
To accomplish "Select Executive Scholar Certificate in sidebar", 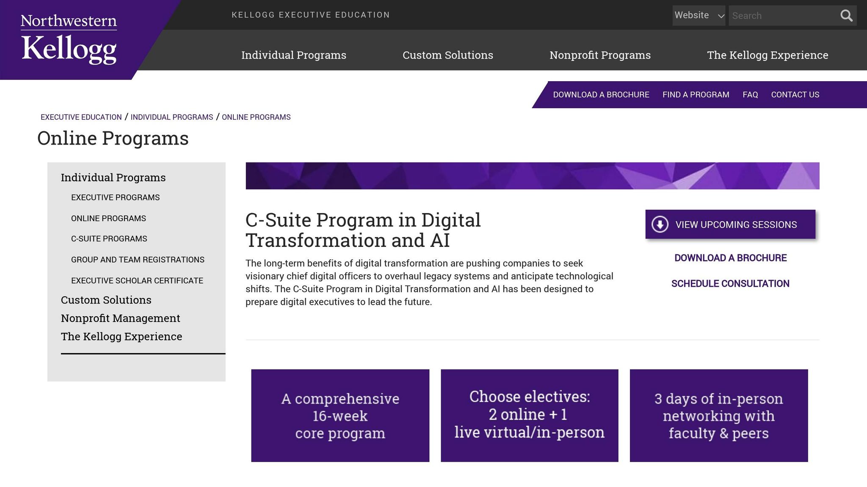I will 137,281.
